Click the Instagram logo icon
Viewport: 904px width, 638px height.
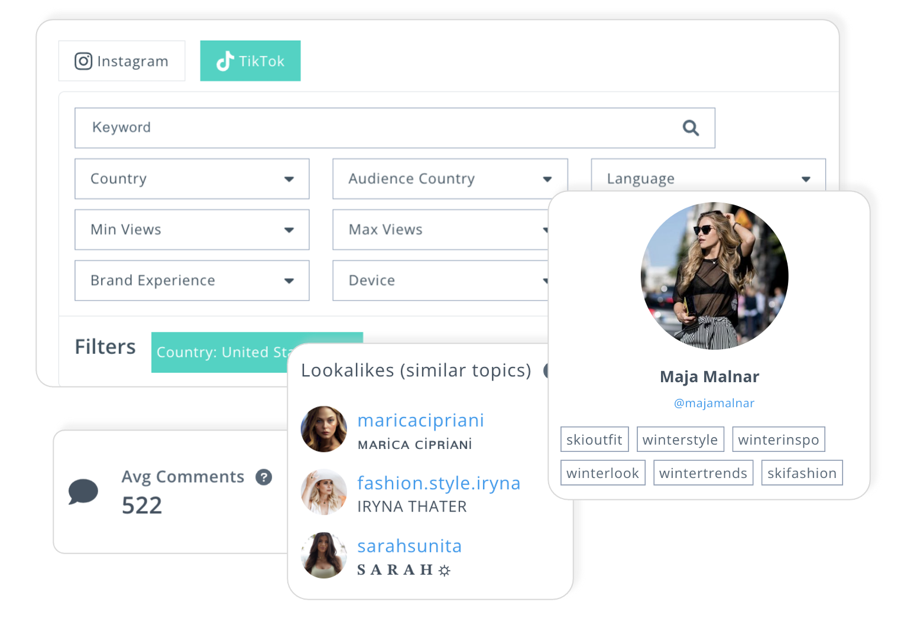tap(83, 61)
